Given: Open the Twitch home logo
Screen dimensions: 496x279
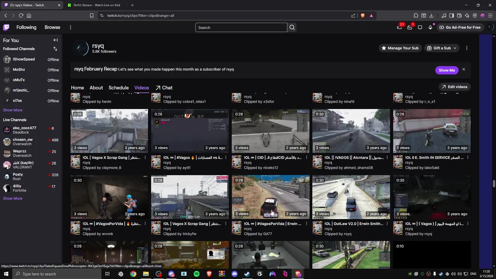Looking at the screenshot, I should (6, 27).
